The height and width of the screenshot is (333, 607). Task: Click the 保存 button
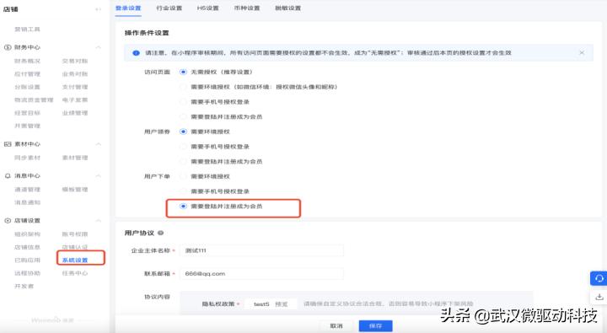[x=375, y=326]
